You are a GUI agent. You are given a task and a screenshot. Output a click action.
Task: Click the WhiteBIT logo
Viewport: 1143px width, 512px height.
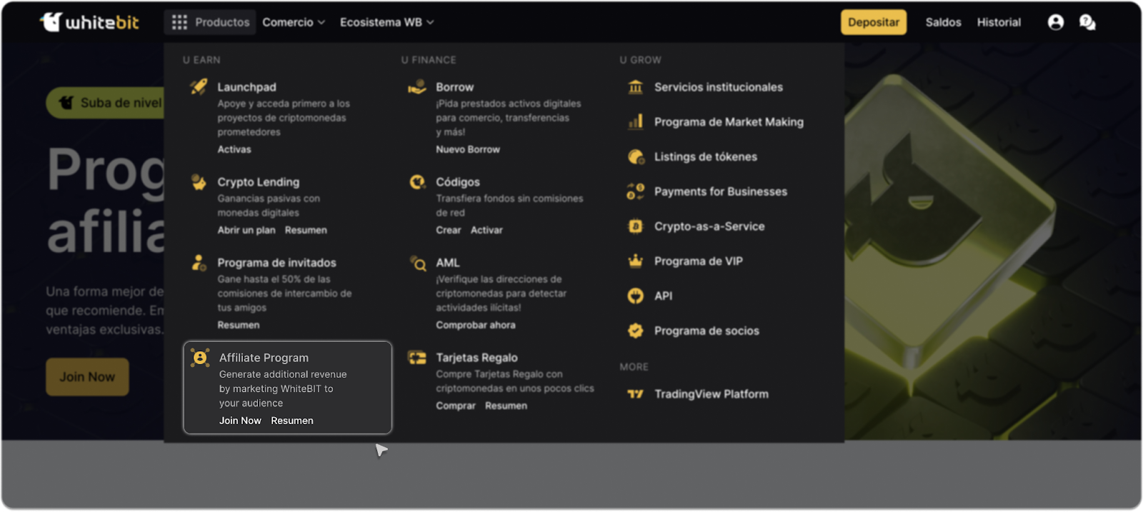pos(89,22)
